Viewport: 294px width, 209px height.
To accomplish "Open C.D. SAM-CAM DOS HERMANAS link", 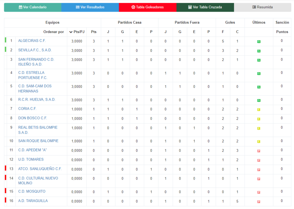I will [35, 89].
